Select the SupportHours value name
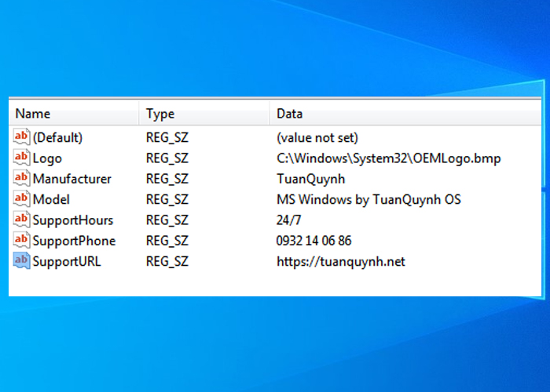Viewport: 550px width, 392px height. click(73, 220)
